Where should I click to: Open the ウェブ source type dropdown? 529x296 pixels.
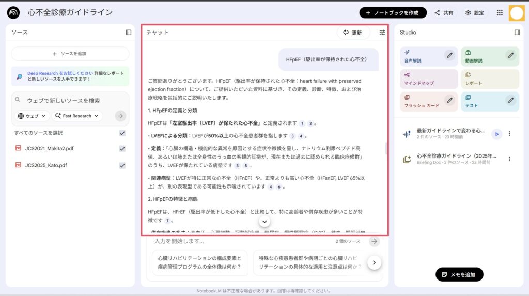32,116
